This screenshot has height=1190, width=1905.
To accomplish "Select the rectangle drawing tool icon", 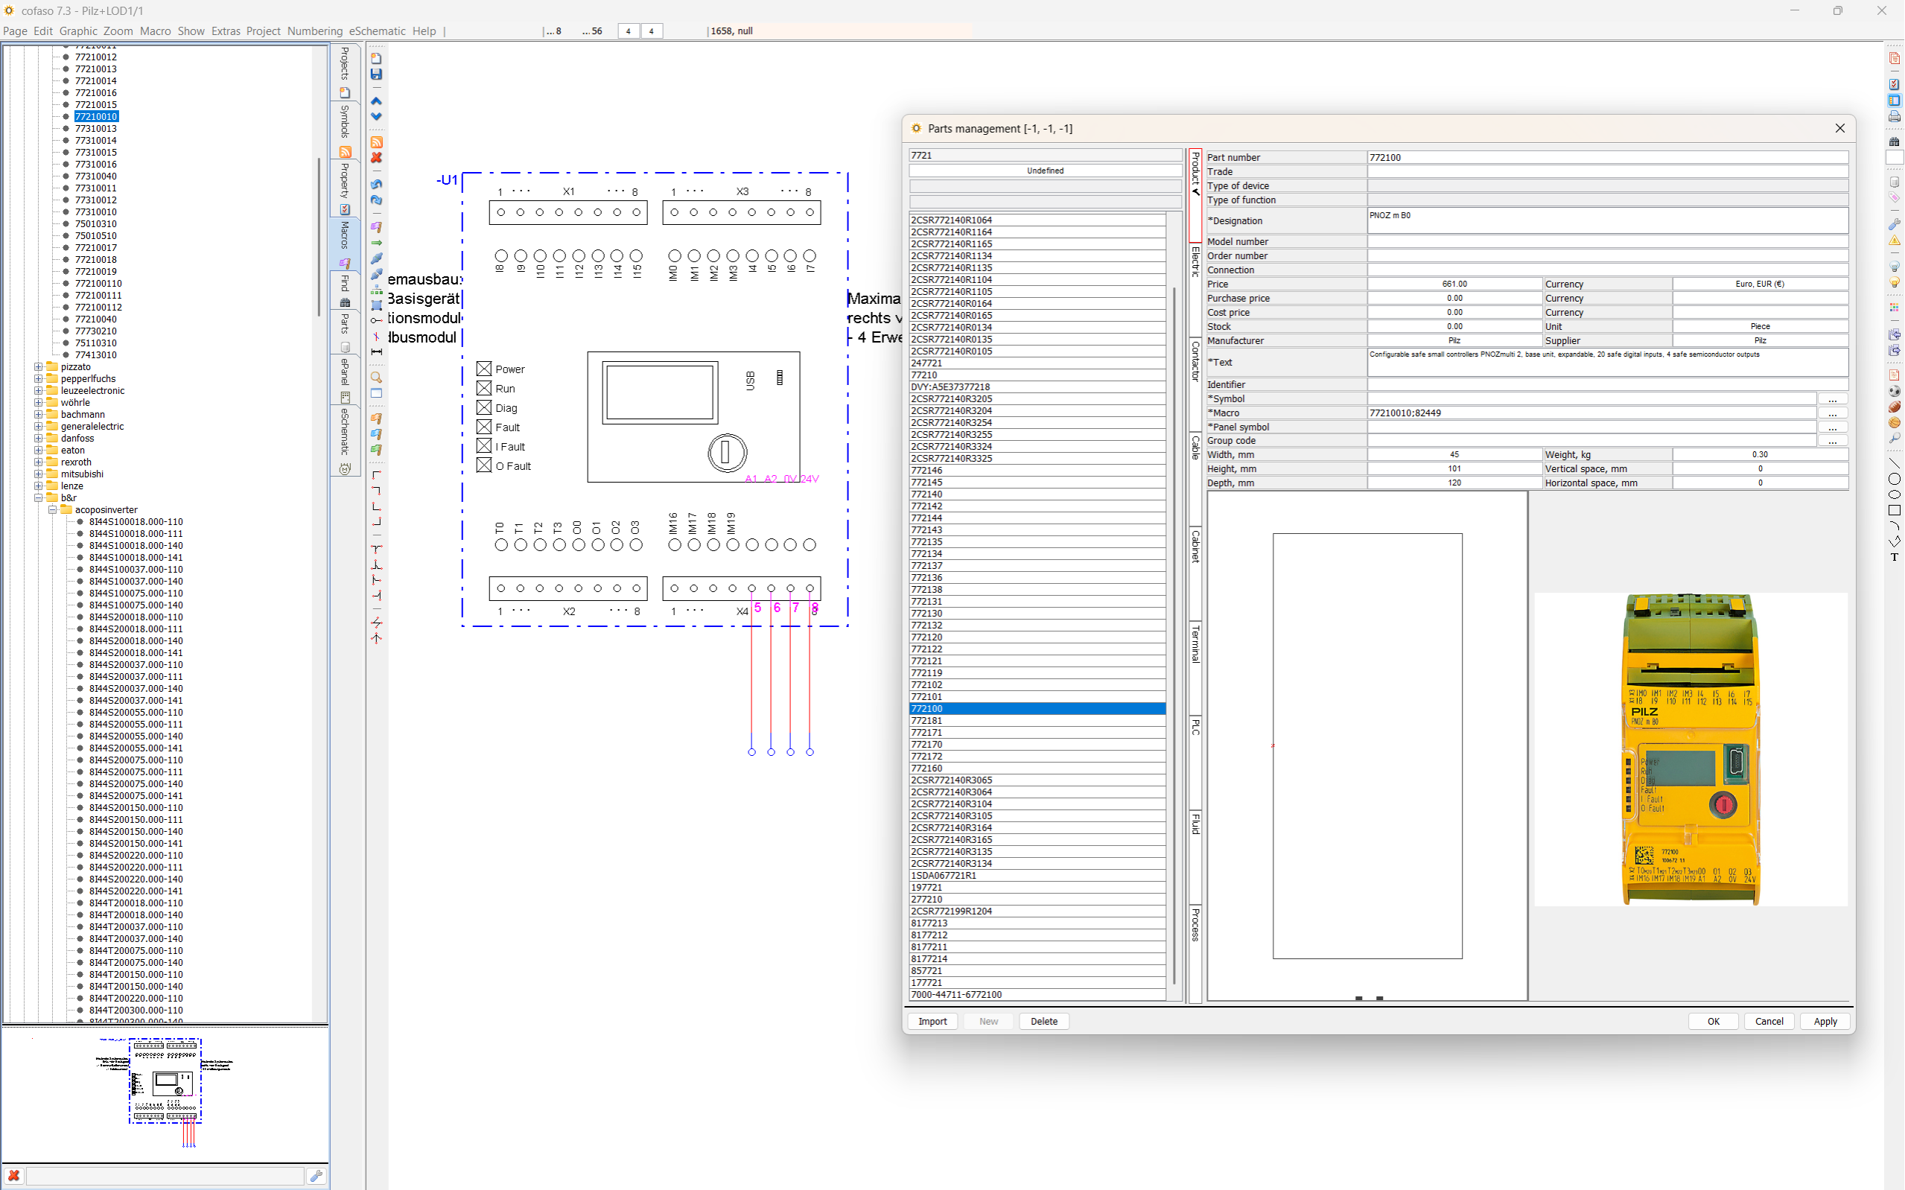I will point(1894,511).
